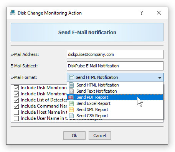Click the Cancel button
This screenshot has height=152, width=175.
point(100,136)
